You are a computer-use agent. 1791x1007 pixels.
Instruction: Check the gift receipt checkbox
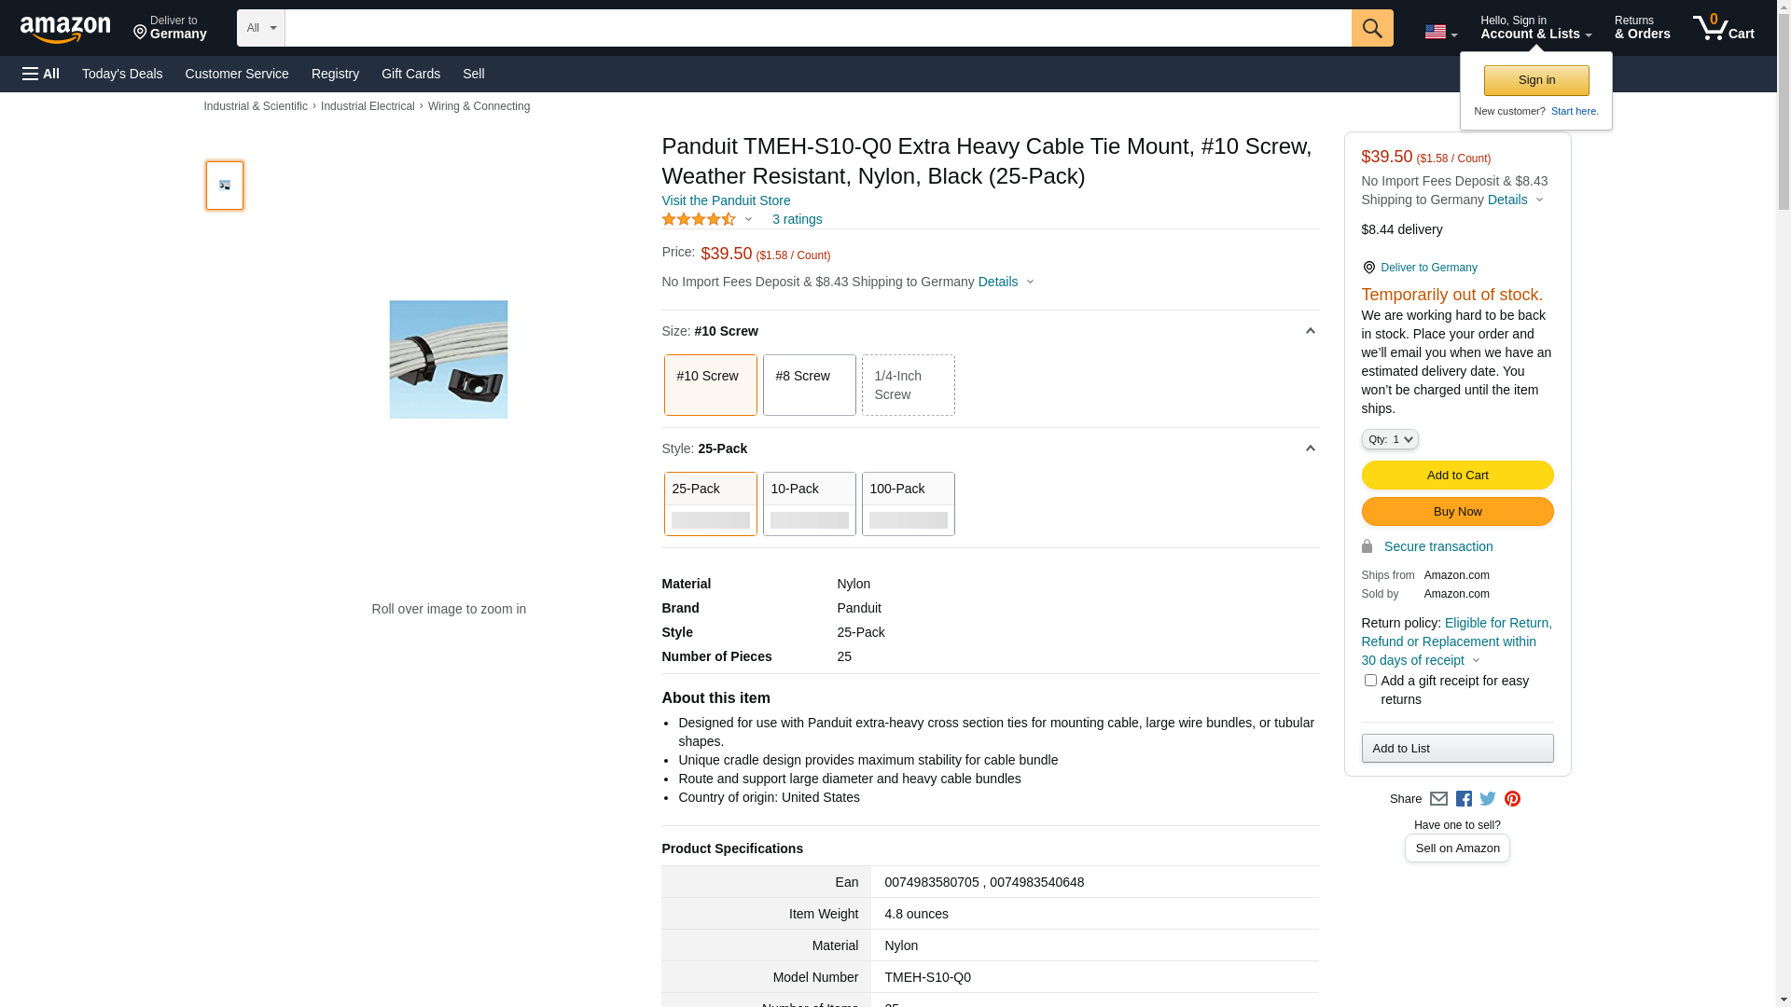click(1370, 681)
